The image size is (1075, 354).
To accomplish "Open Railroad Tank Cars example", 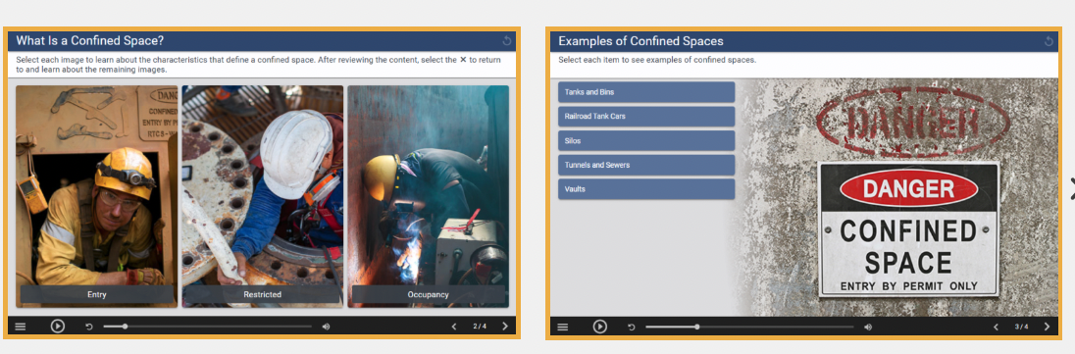I will point(646,116).
